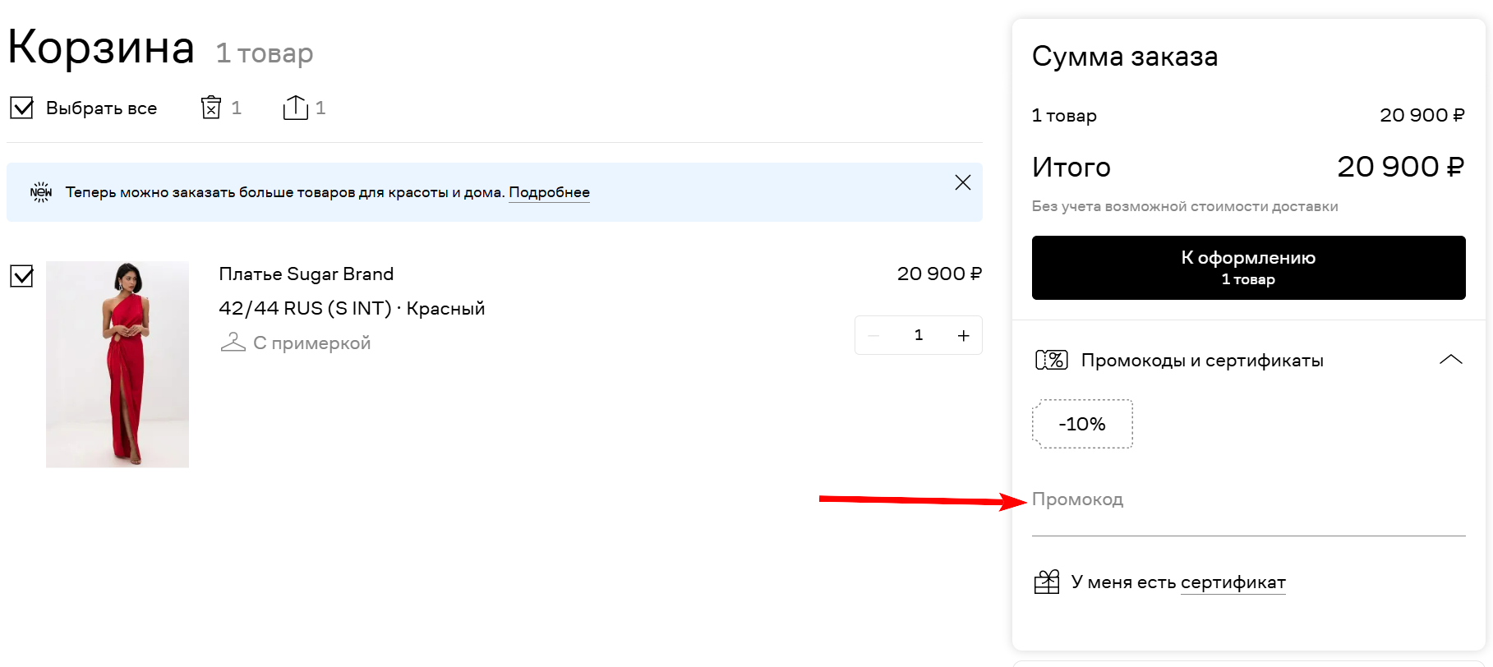Open the сертификат link
Image resolution: width=1493 pixels, height=667 pixels.
click(1233, 582)
